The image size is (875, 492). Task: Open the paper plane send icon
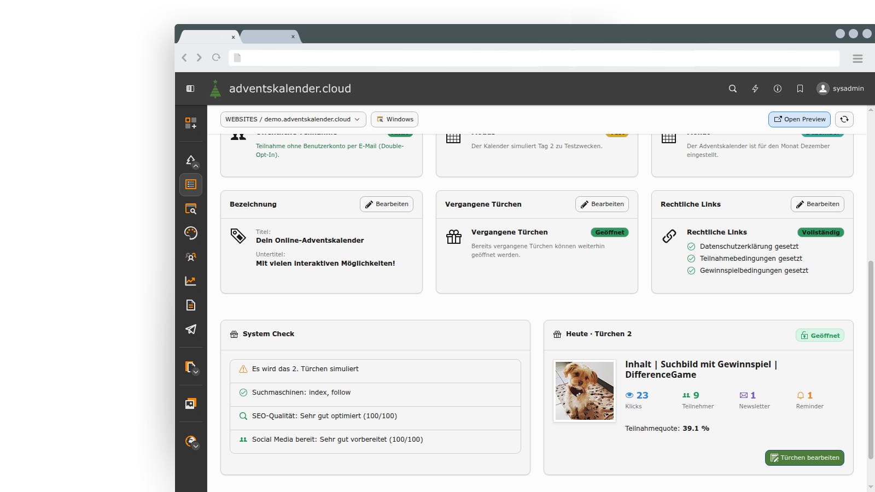(191, 329)
